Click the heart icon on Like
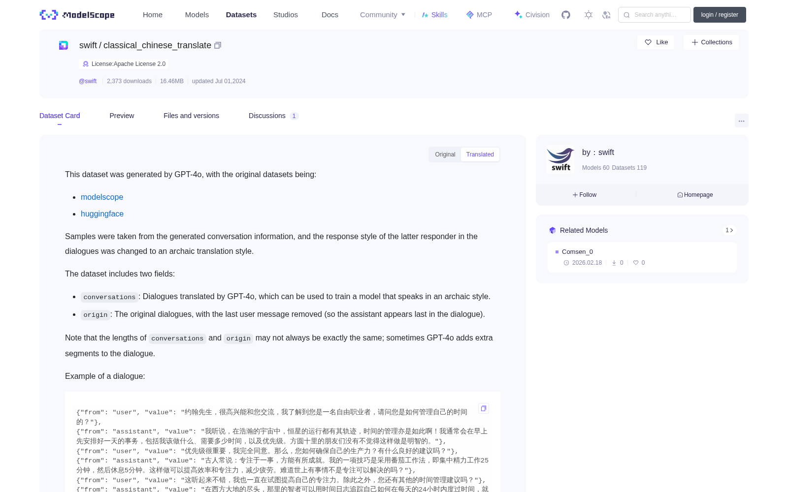Screen dimensions: 788x492 coord(648,42)
